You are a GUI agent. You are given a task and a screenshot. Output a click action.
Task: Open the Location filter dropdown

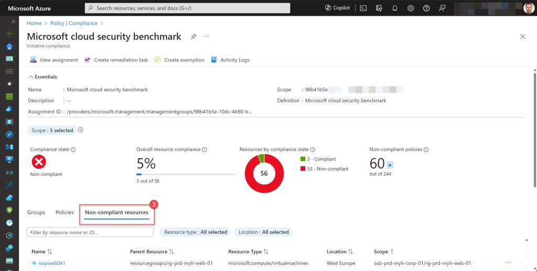pos(263,232)
